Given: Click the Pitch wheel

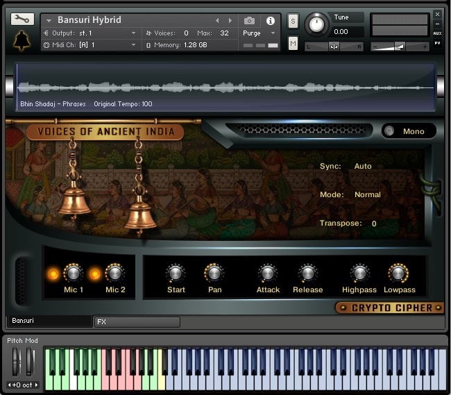Looking at the screenshot, I should 16,362.
